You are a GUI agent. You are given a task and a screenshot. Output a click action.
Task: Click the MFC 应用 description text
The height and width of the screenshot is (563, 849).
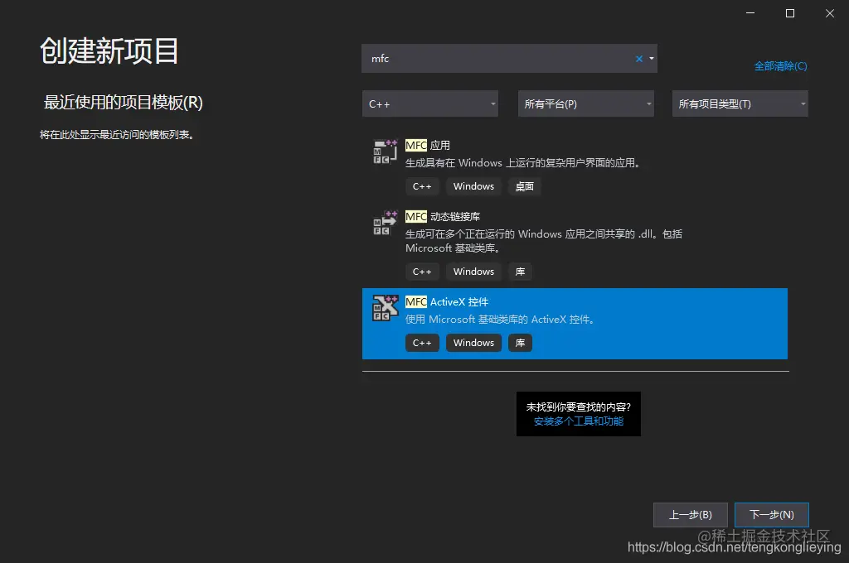524,163
